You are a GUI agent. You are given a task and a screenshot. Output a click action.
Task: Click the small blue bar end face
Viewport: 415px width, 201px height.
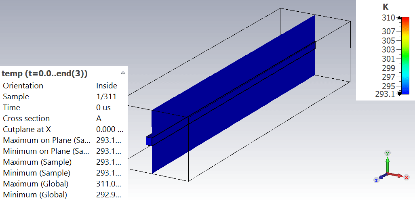pos(149,141)
